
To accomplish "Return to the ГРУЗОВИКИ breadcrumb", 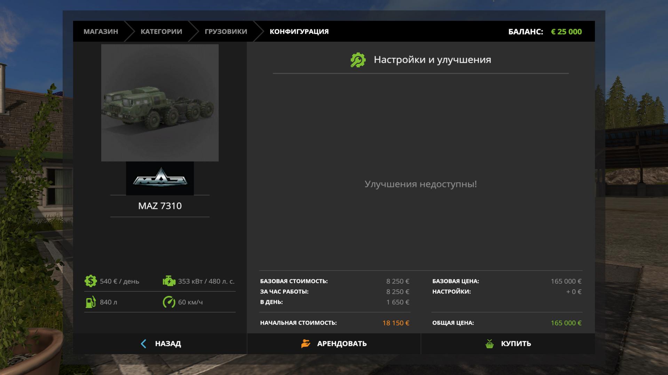I will [226, 32].
